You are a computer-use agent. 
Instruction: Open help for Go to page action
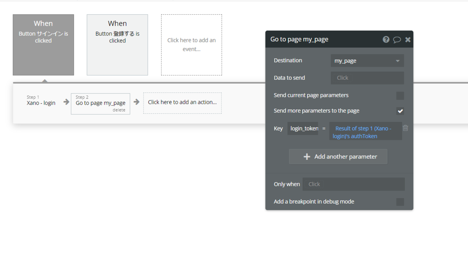point(386,39)
